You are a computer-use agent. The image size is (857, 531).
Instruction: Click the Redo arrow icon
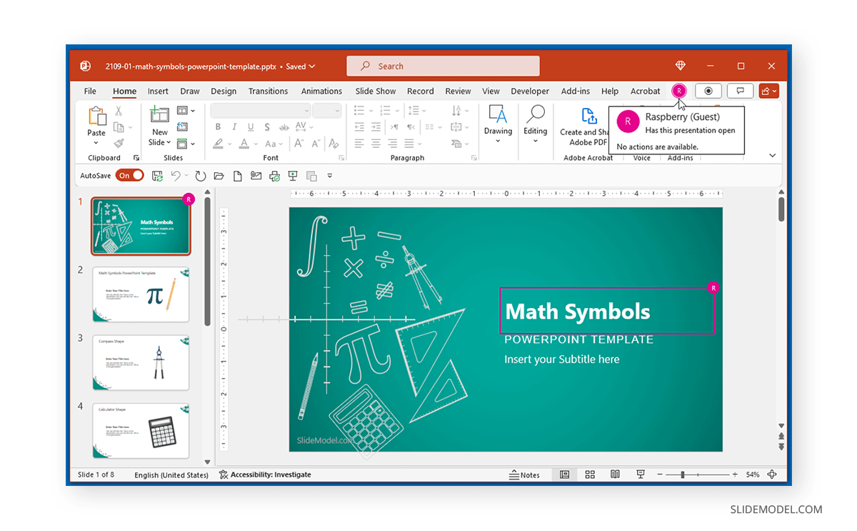[x=201, y=176]
